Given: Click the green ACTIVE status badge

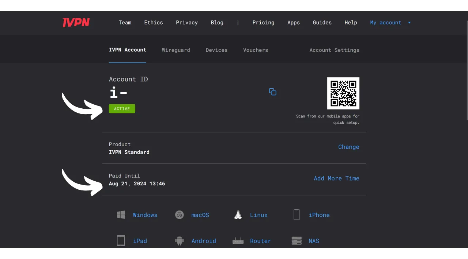Looking at the screenshot, I should coord(122,109).
